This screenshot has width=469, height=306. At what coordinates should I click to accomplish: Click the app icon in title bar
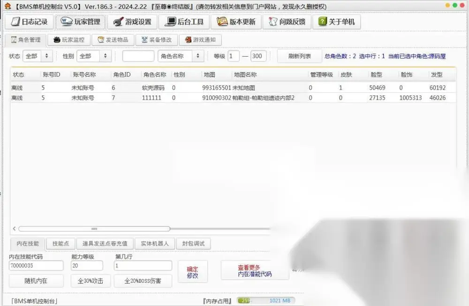[8, 6]
